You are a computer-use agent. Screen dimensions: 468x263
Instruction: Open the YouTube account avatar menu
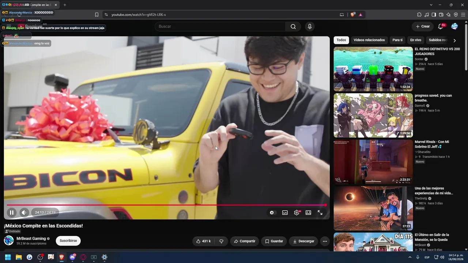tap(454, 26)
